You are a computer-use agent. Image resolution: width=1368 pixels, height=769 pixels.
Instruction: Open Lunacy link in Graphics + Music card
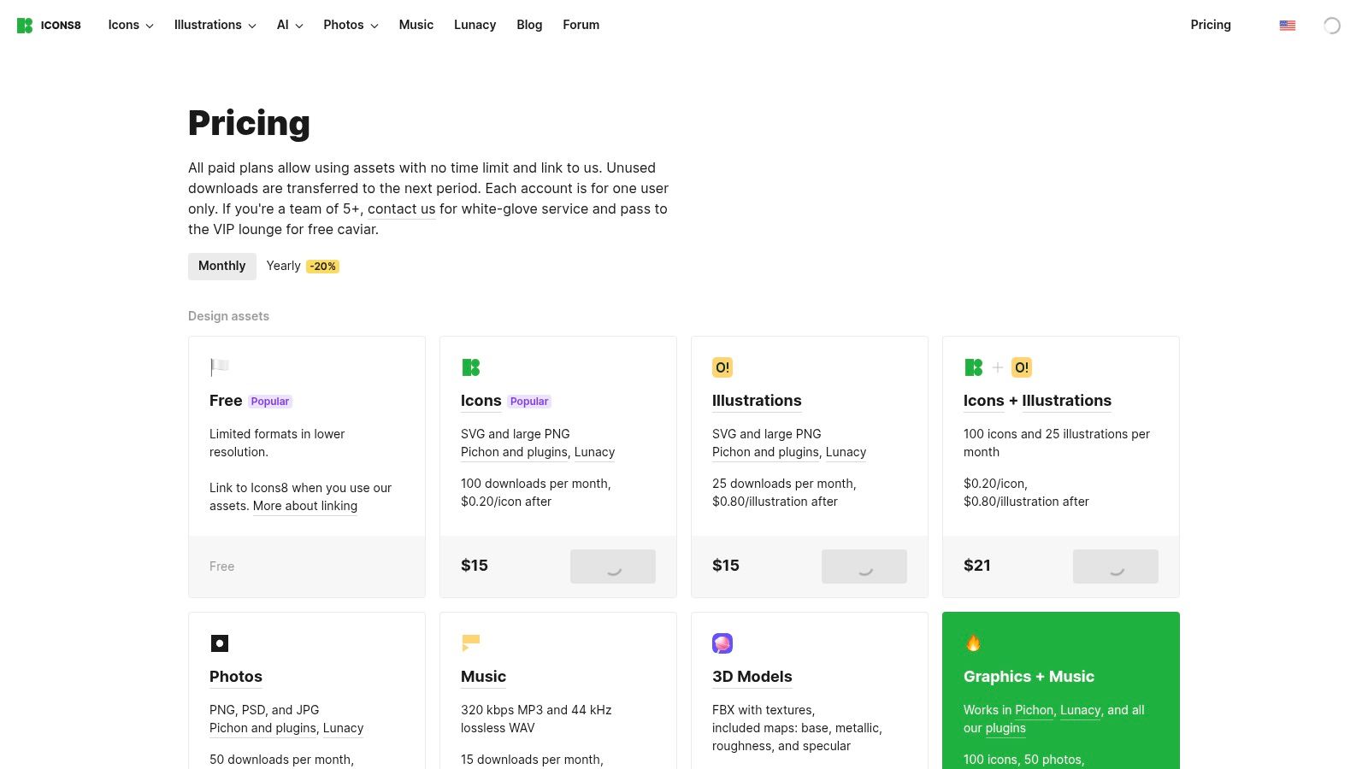pos(1081,710)
